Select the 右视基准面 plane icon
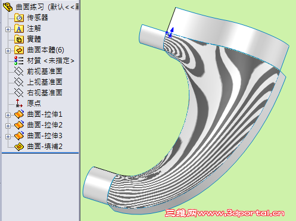This screenshot has width=296, height=221. (19, 93)
